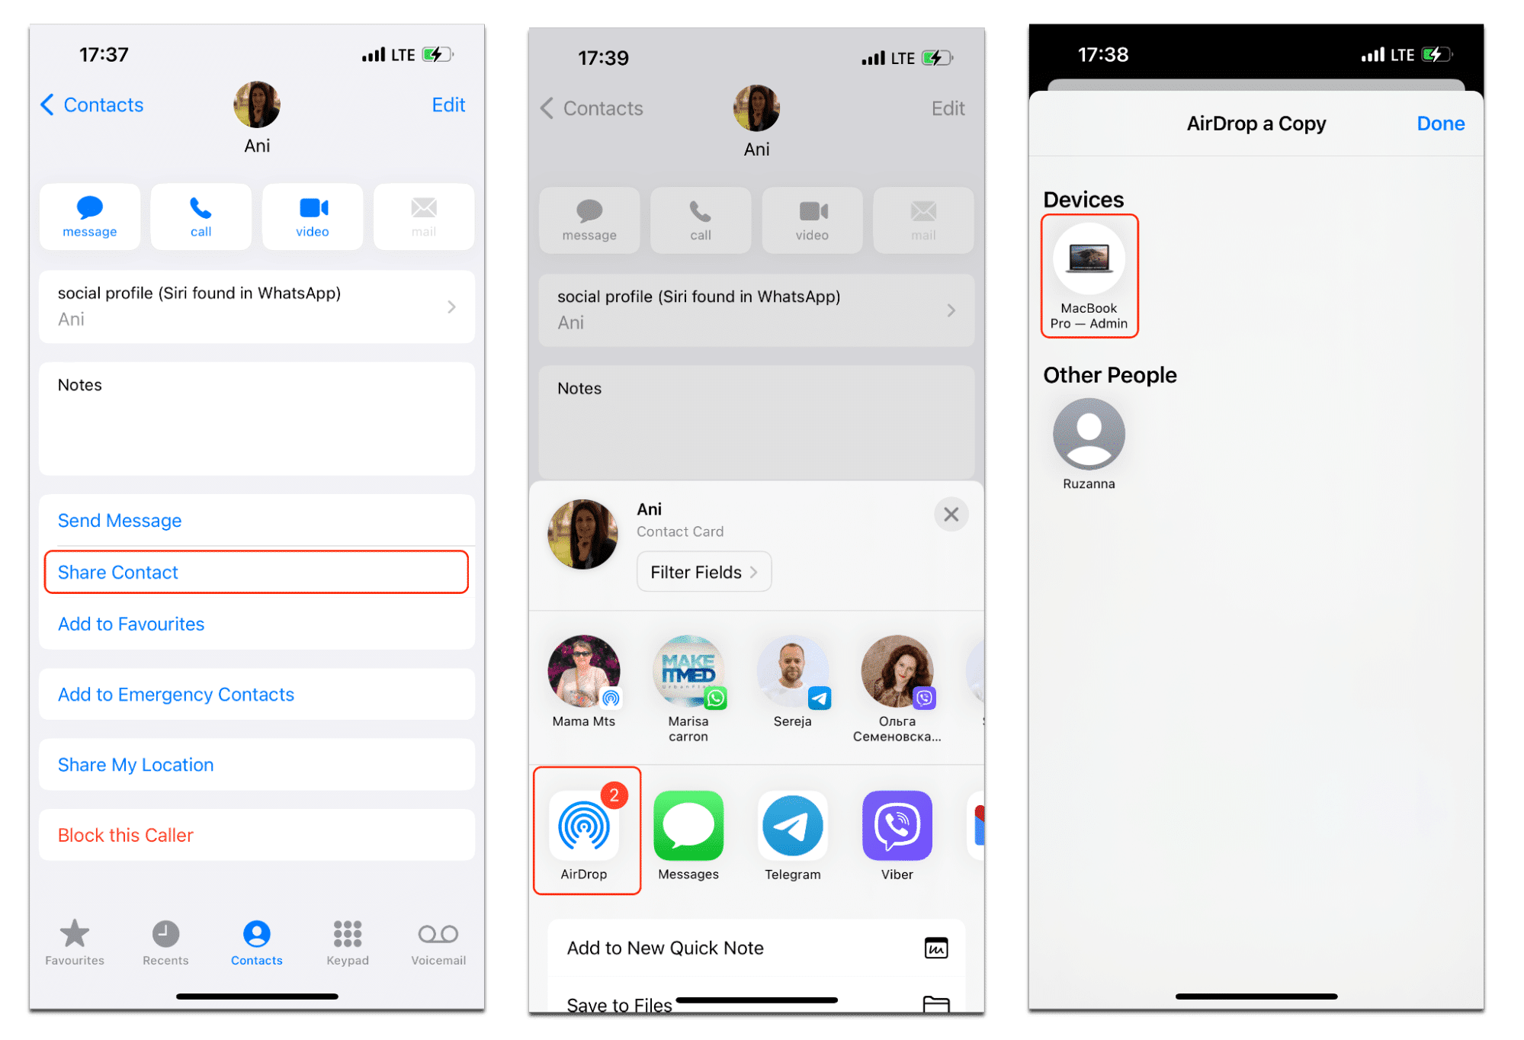Viewport: 1524px width, 1040px height.
Task: Tap Add to Favourites option
Action: tap(130, 625)
